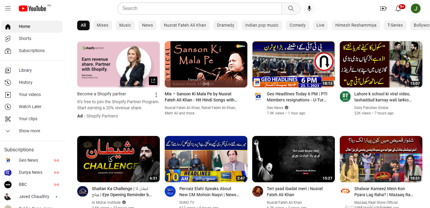Viewport: 430px width, 208px height.
Task: Open Sanson Ki Mala Pe thumbnail
Action: [x=206, y=64]
